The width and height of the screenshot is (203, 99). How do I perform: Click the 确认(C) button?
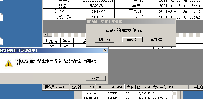tap(132, 40)
